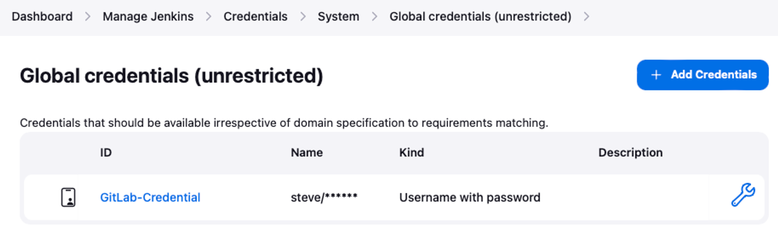Open the chevron after System breadcrumb
This screenshot has height=233, width=778.
374,17
